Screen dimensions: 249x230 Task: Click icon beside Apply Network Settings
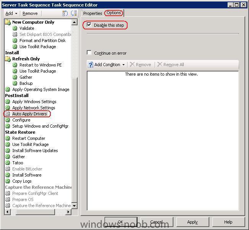point(8,108)
